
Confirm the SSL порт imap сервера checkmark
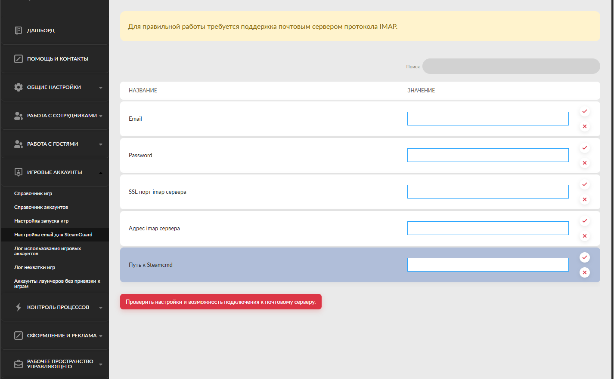pos(585,184)
